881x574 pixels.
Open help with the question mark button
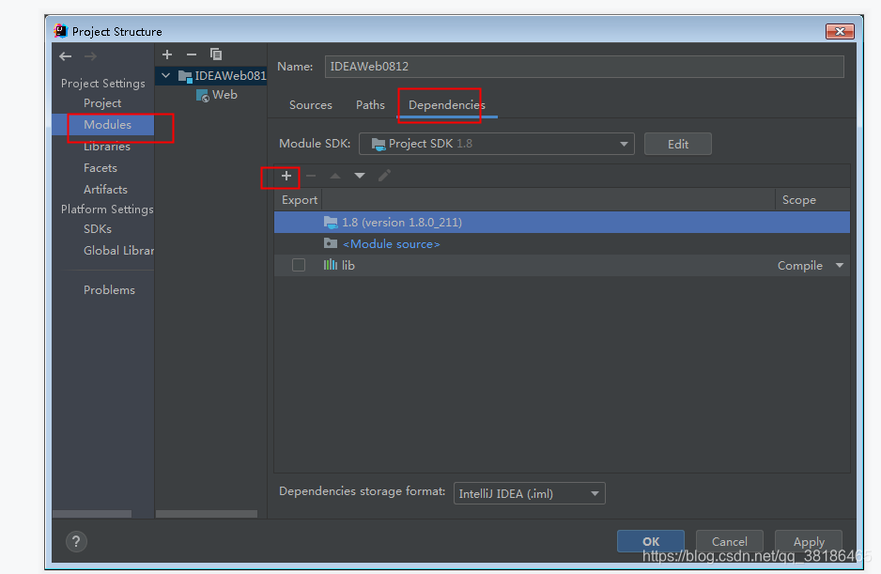(76, 541)
